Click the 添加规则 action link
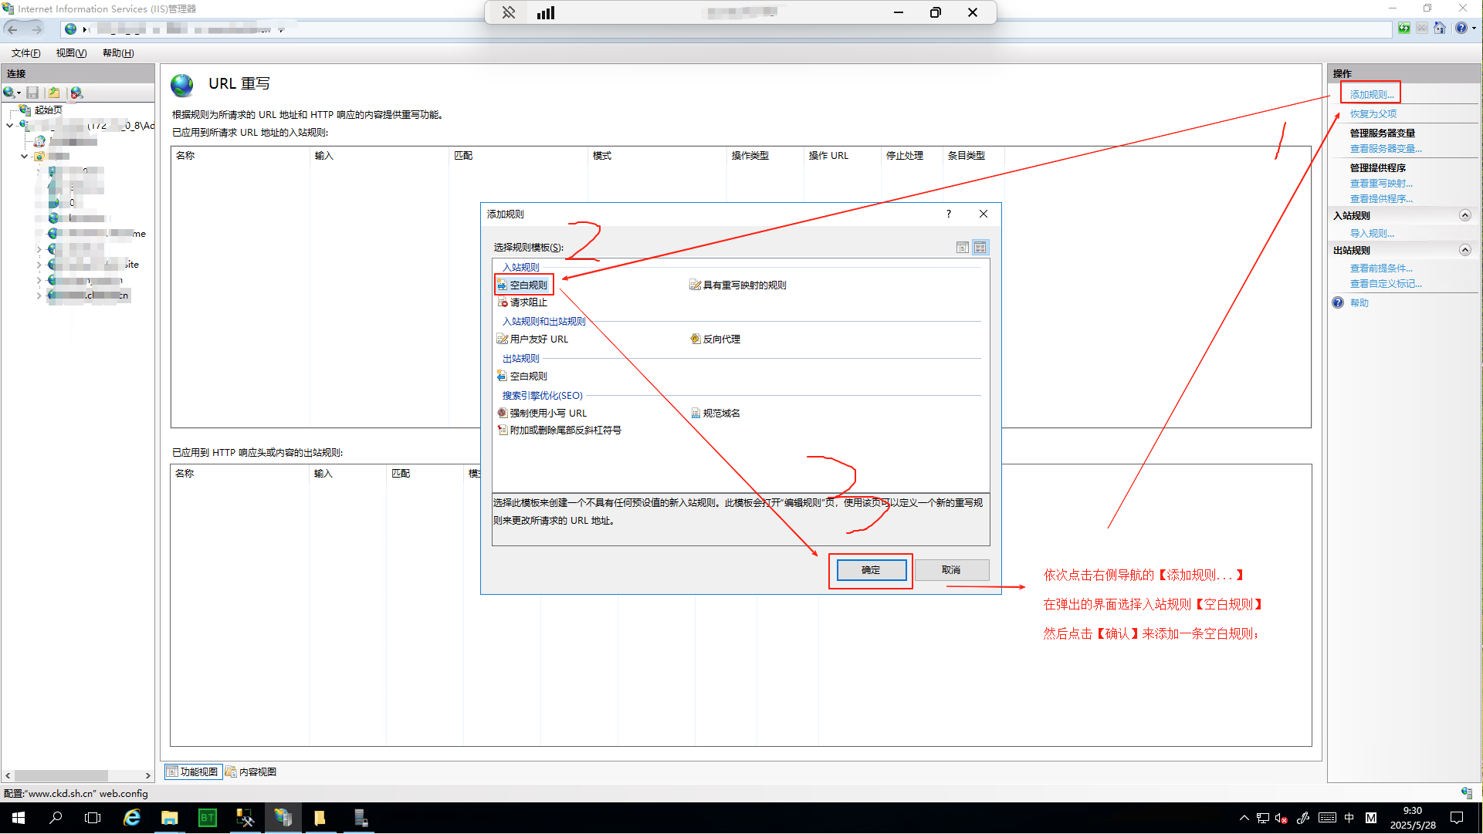 point(1371,95)
